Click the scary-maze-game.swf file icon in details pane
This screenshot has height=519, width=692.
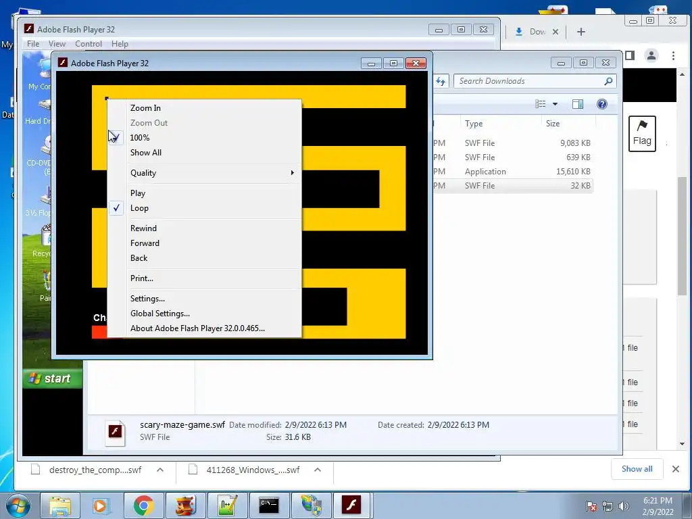point(115,432)
